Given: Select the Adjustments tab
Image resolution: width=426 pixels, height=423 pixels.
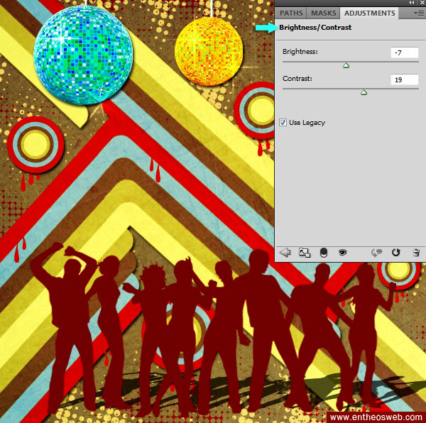Looking at the screenshot, I should pyautogui.click(x=369, y=13).
